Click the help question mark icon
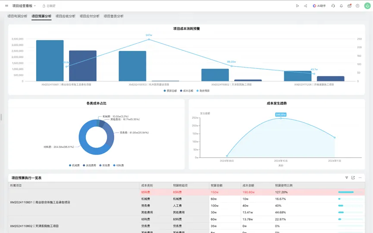The height and width of the screenshot is (233, 373). click(357, 6)
